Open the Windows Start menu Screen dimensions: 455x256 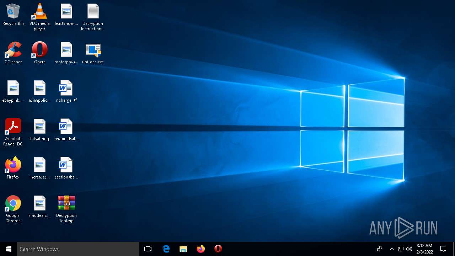click(x=9, y=249)
